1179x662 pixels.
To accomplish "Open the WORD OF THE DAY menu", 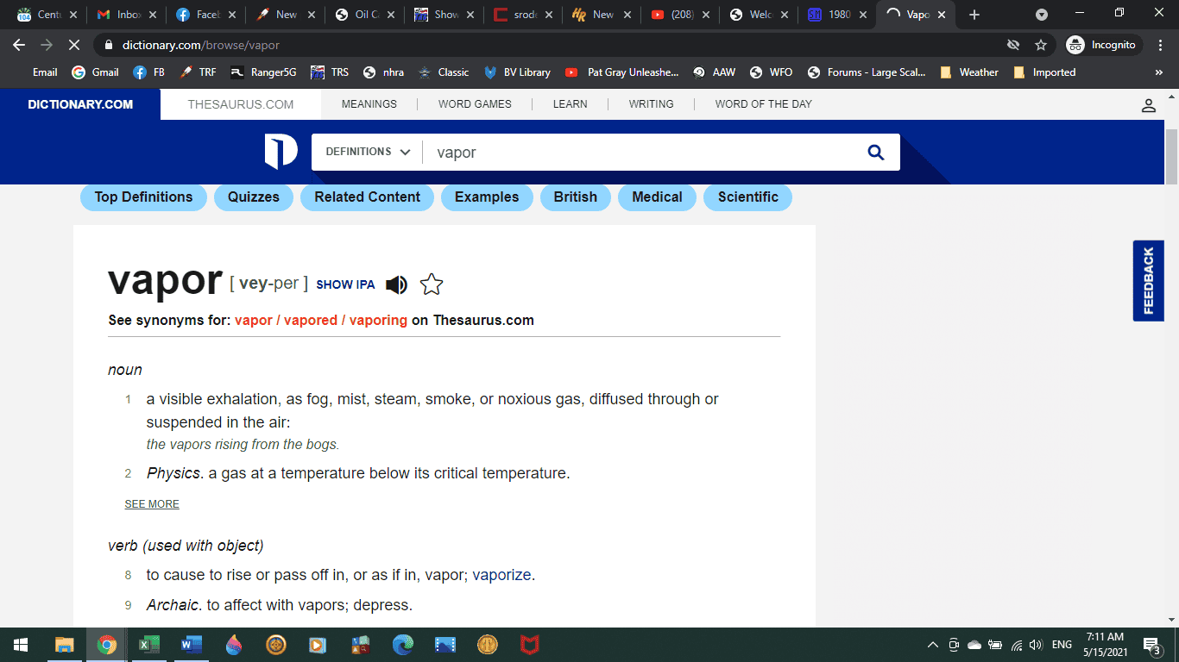I will click(764, 104).
